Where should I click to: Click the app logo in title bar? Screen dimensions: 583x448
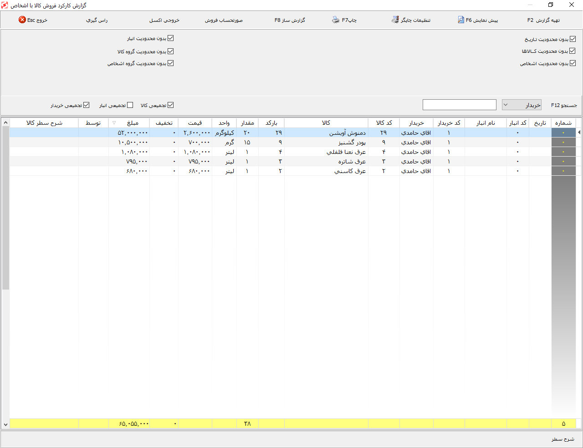[5, 5]
